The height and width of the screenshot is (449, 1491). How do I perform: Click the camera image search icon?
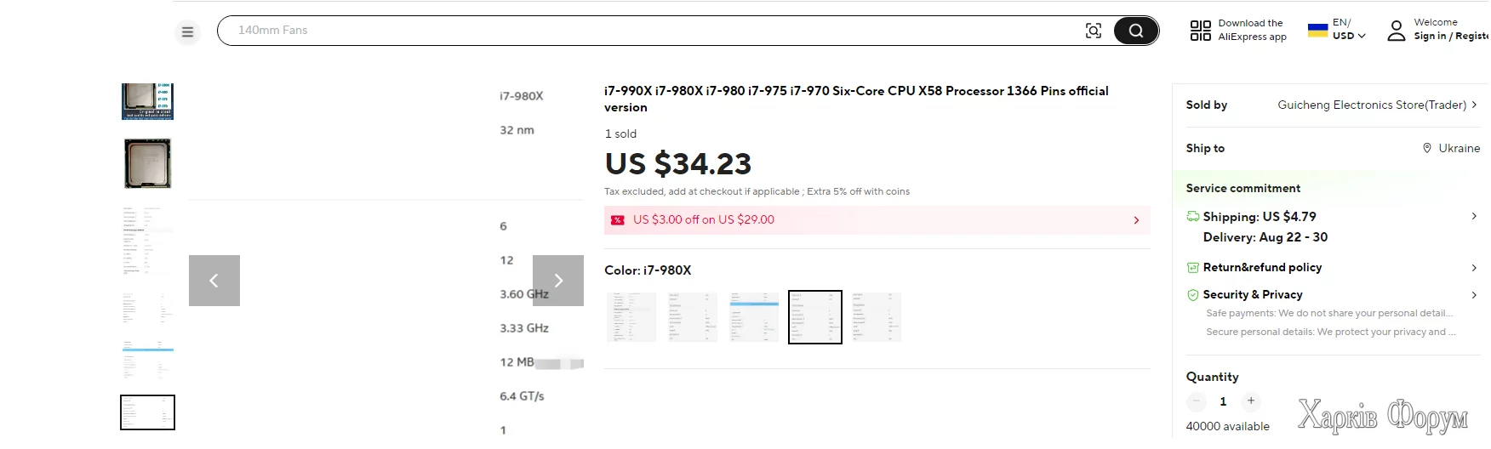(1094, 31)
